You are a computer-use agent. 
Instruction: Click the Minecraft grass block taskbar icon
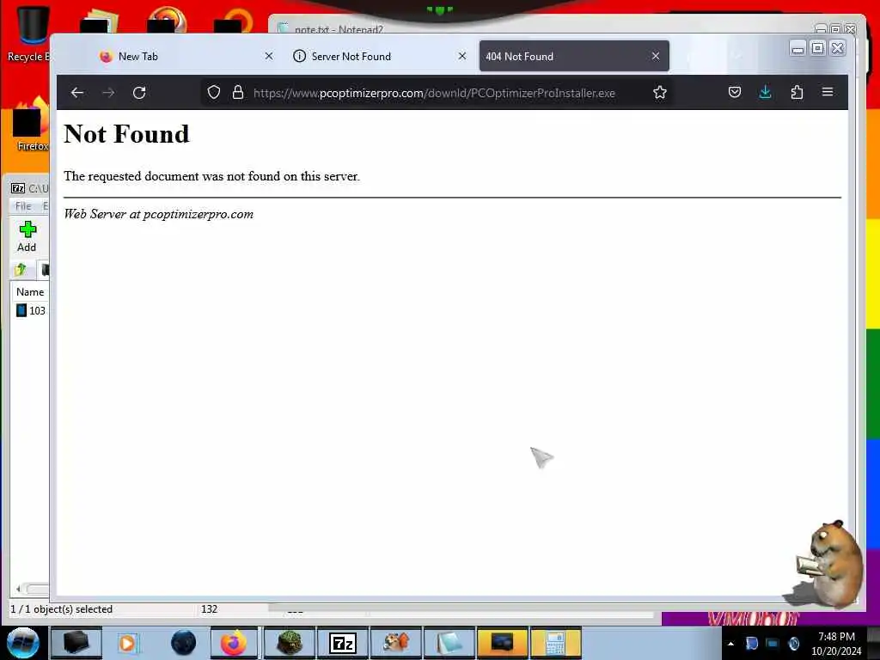289,643
